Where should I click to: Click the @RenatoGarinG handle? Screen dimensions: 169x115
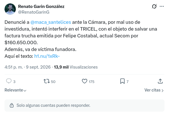tap(34, 12)
